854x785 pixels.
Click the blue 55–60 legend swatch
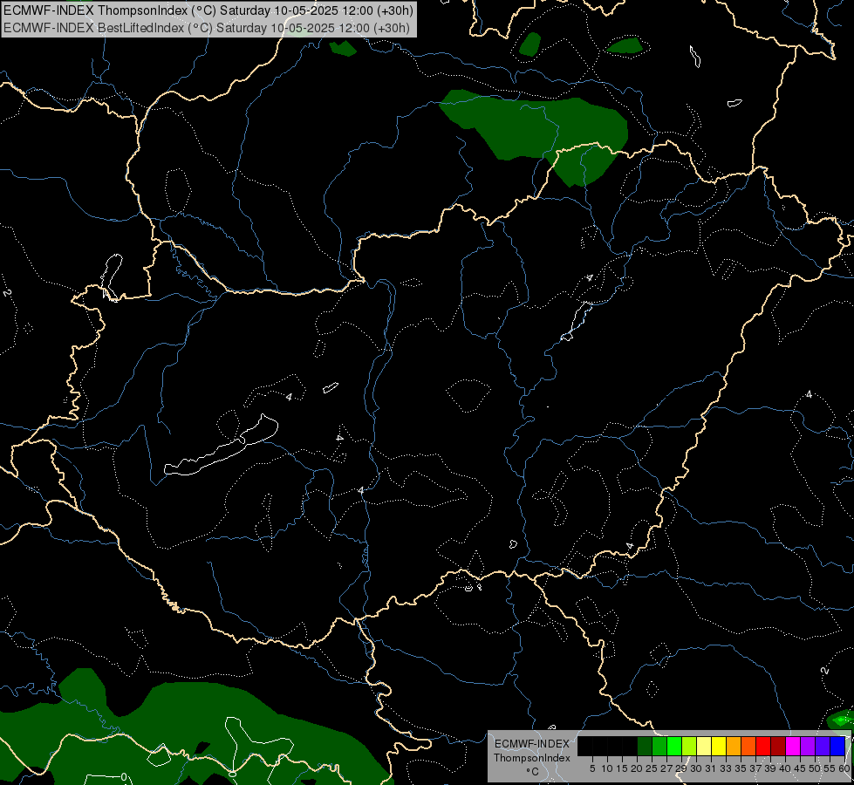tap(838, 746)
